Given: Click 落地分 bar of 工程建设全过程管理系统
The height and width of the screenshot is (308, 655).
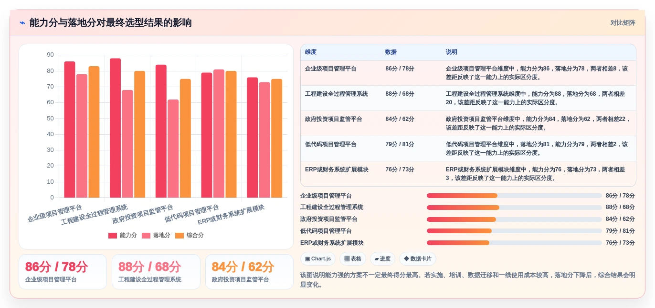Looking at the screenshot, I should click(x=127, y=144).
